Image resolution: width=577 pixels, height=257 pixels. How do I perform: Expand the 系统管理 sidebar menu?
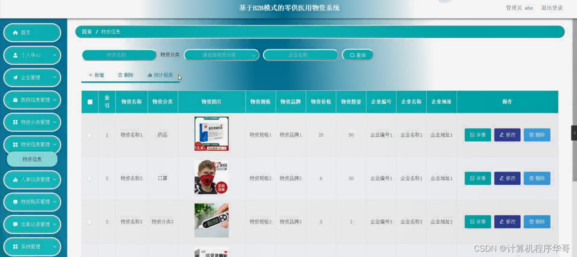32,247
